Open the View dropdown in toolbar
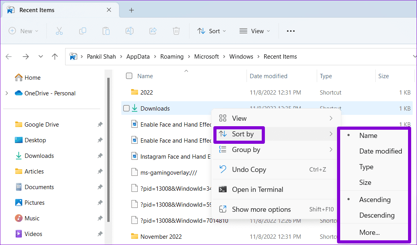The image size is (417, 245). click(x=255, y=31)
